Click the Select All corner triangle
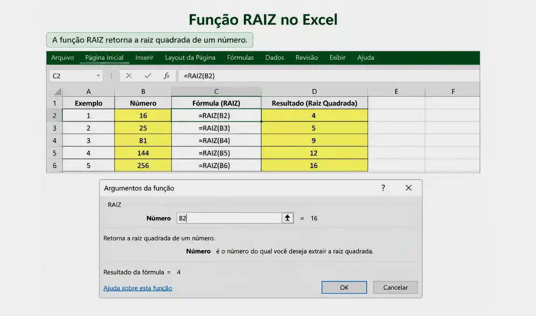This screenshot has width=536, height=316. [x=57, y=91]
